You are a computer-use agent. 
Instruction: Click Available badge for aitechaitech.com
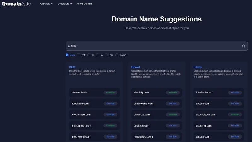[235, 115]
